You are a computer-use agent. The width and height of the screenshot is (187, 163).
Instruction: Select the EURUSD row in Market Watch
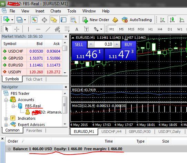[x=32, y=65]
